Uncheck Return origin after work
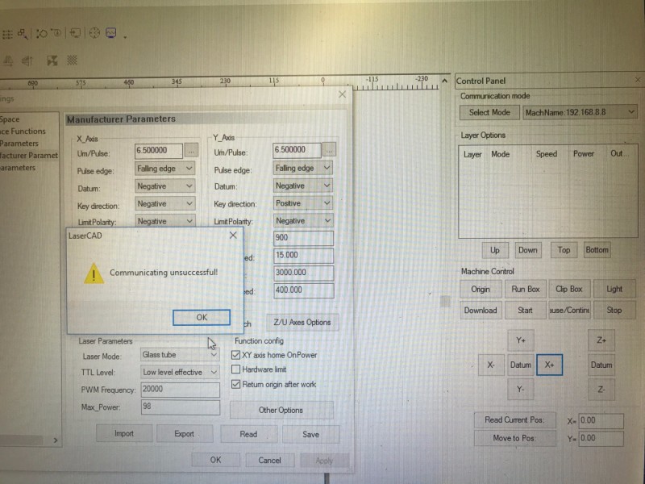Viewport: 645px width, 484px height. click(236, 385)
